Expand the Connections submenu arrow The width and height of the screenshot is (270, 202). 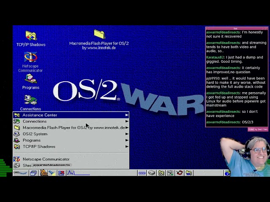click(x=127, y=122)
